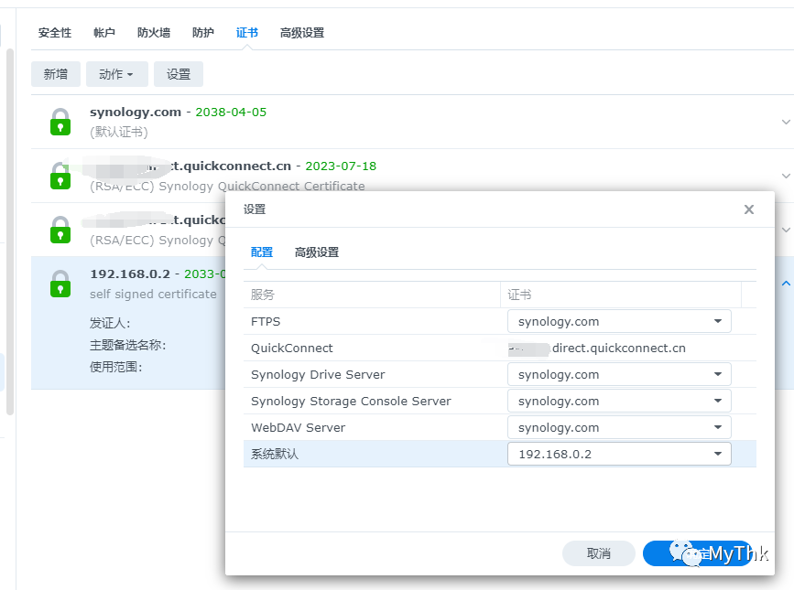Click the left sidebar vertical scrollbar

coord(10,231)
